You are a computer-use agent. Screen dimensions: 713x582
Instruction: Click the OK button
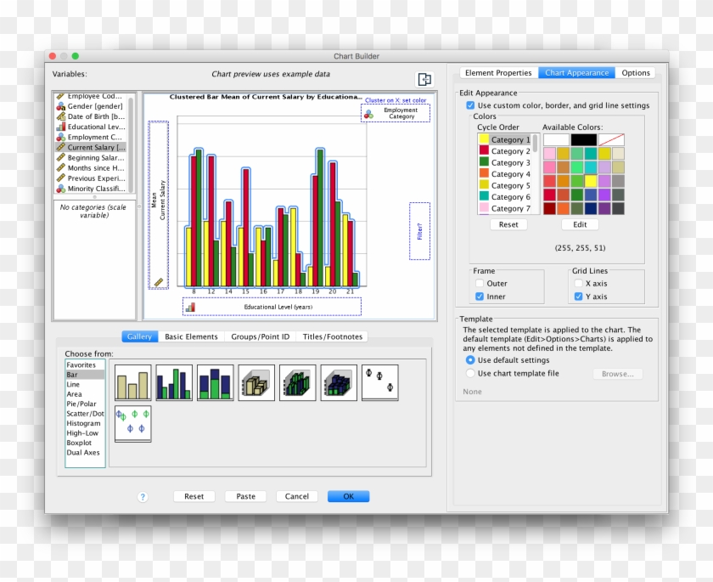pos(348,496)
